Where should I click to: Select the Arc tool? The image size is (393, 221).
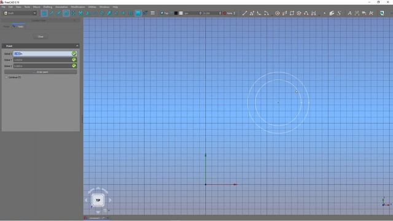tap(266, 13)
